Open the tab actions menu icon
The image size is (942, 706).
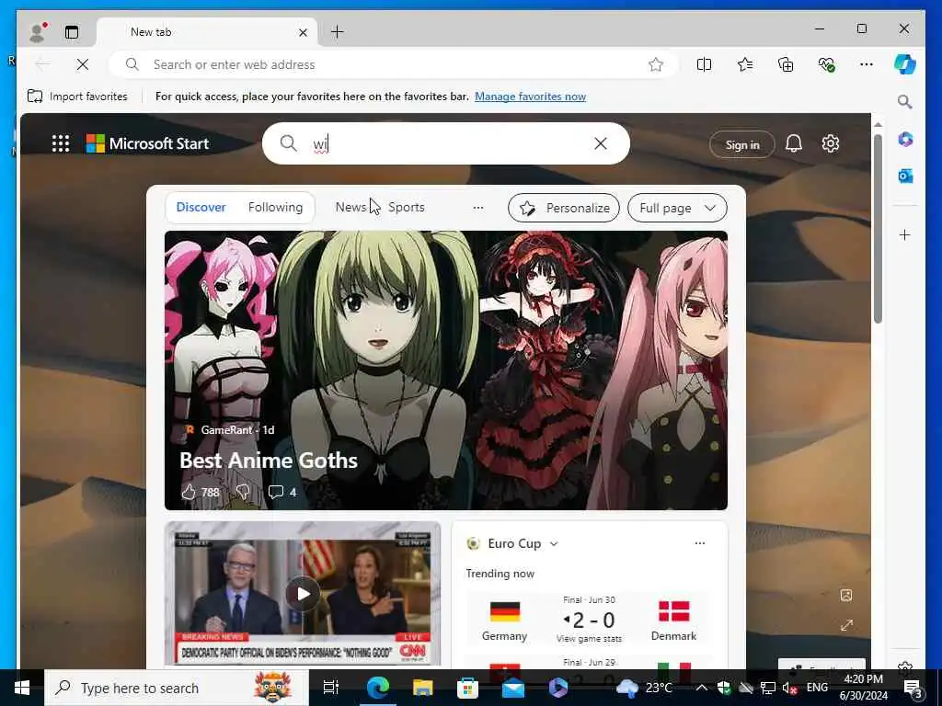pyautogui.click(x=72, y=32)
